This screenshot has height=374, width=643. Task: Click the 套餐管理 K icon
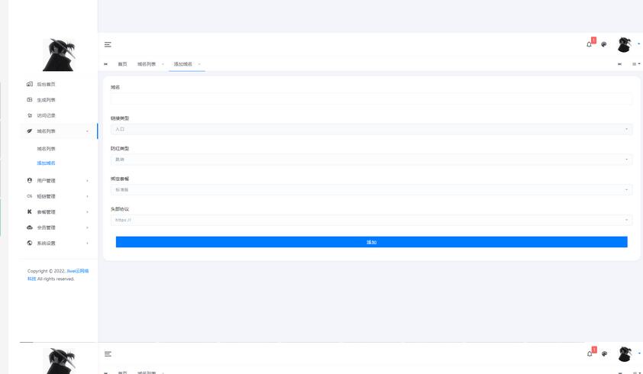[x=30, y=211]
